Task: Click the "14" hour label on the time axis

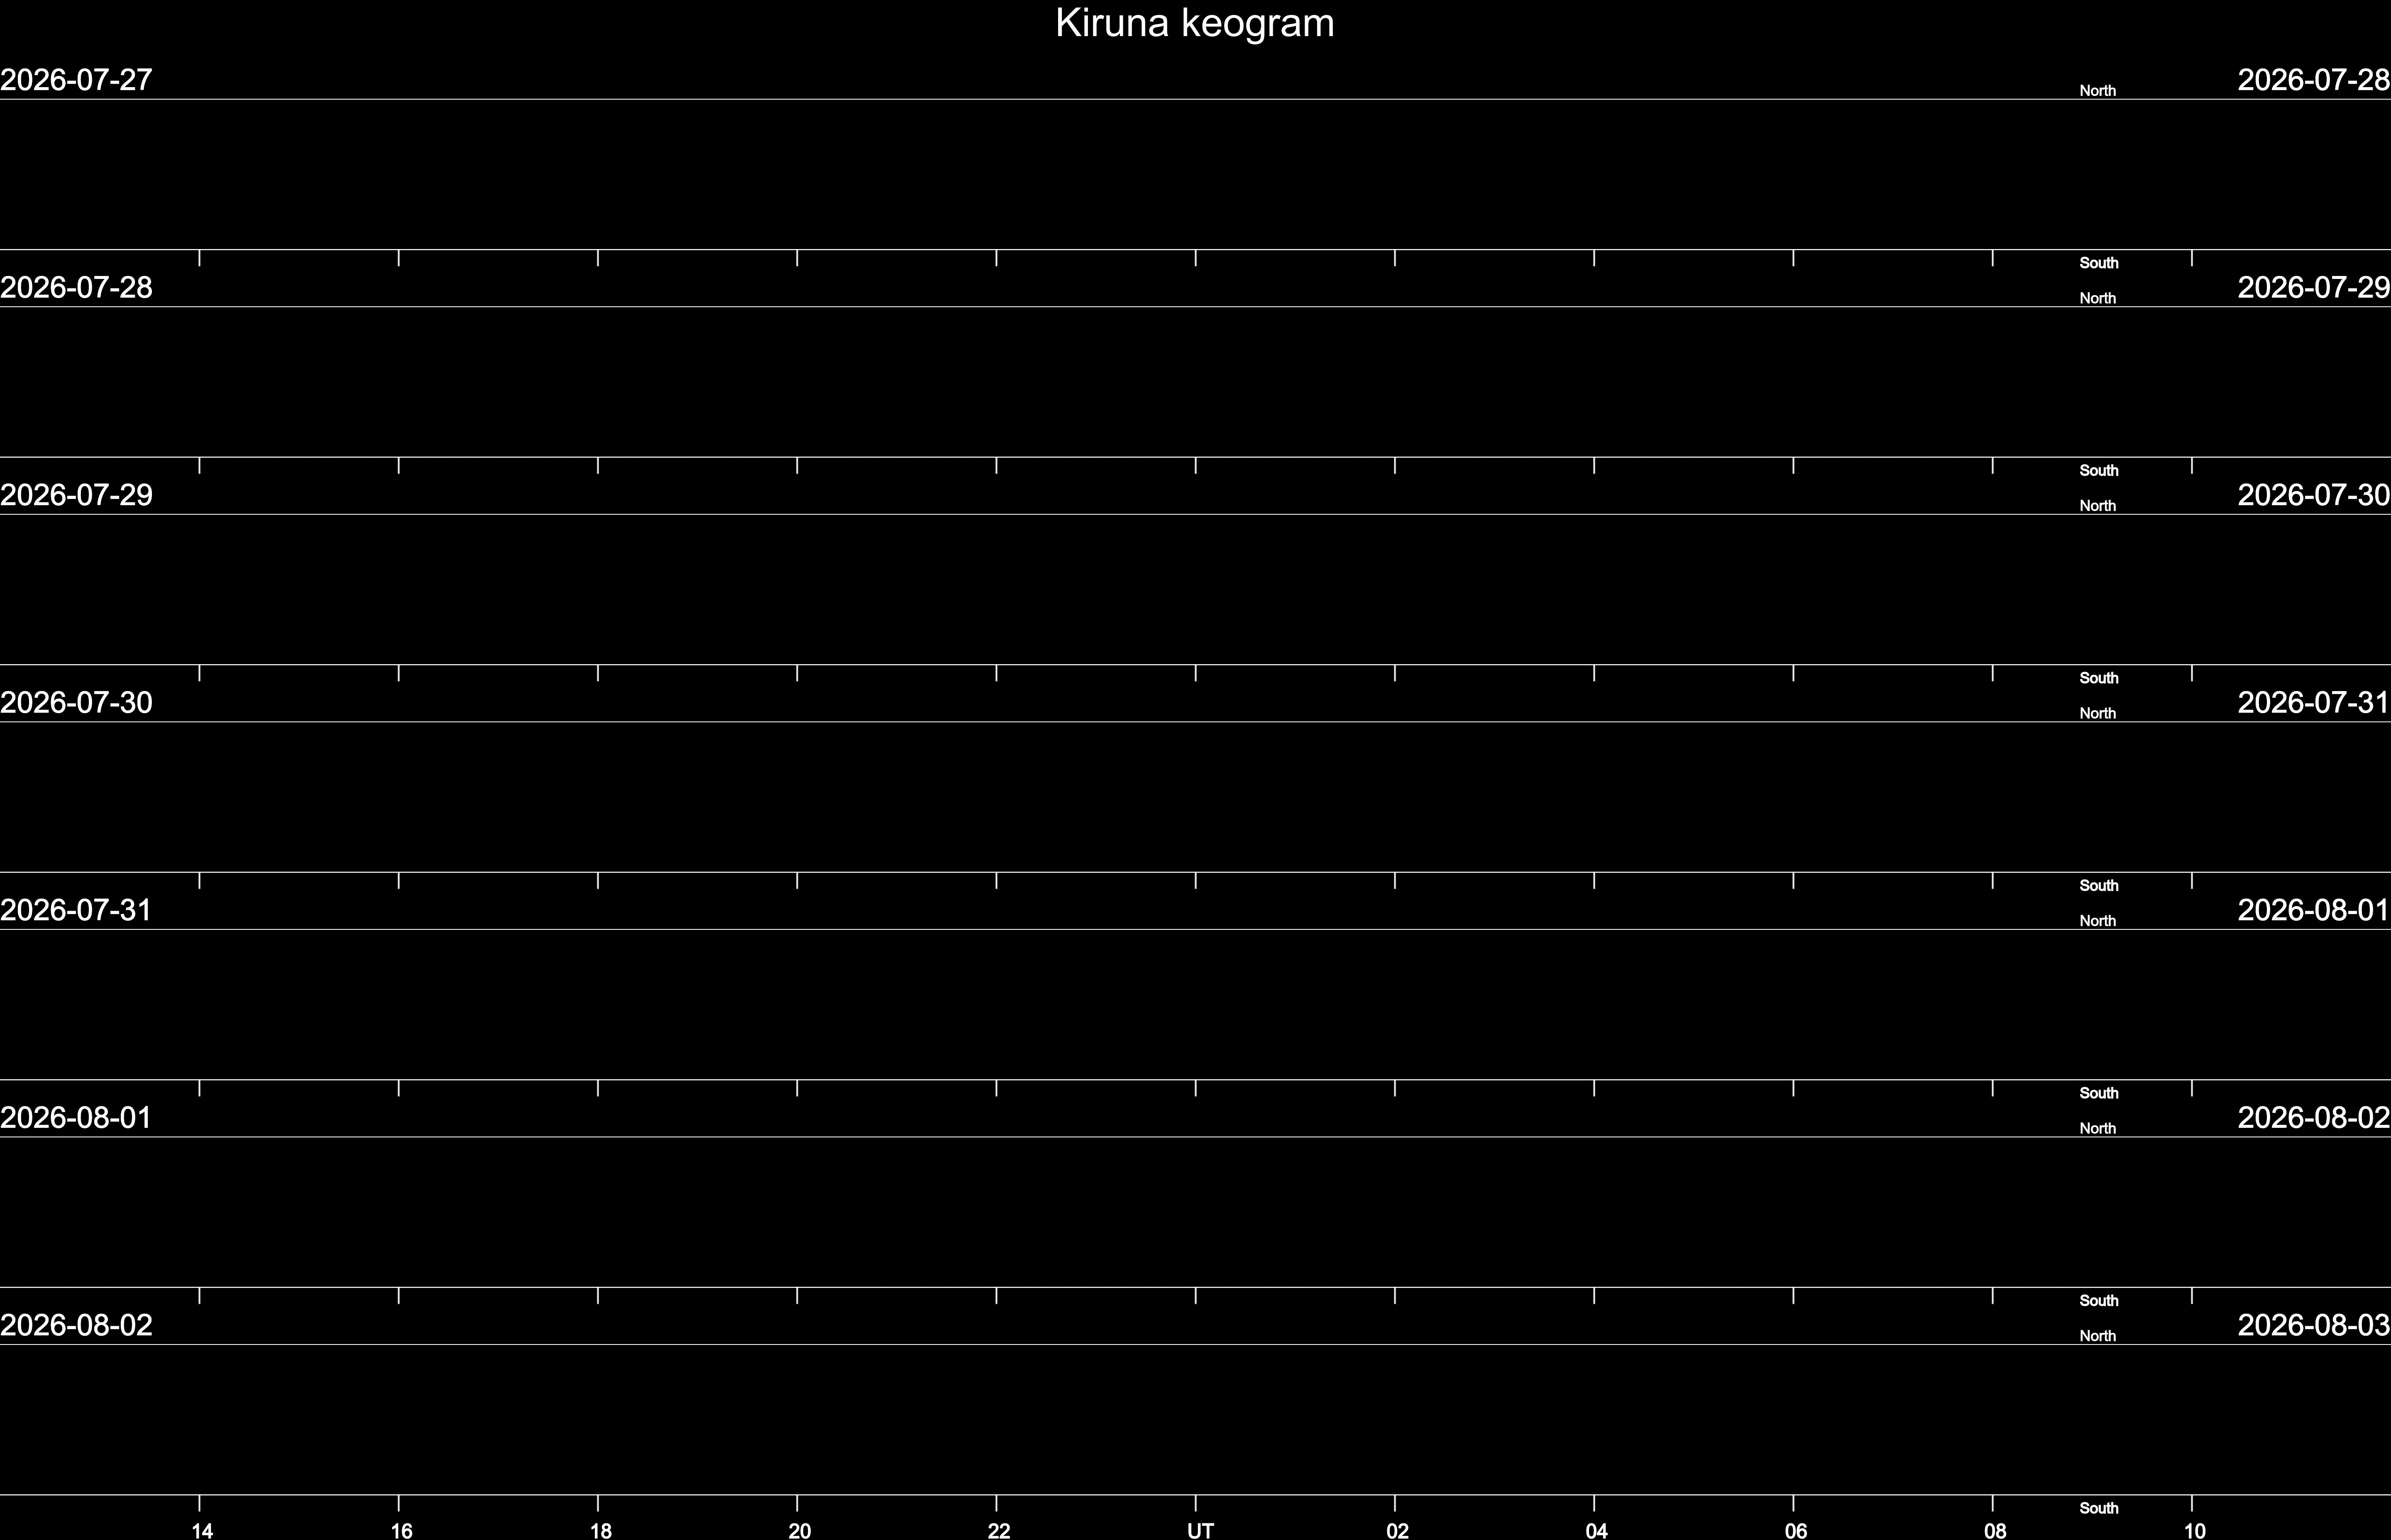Action: (202, 1531)
